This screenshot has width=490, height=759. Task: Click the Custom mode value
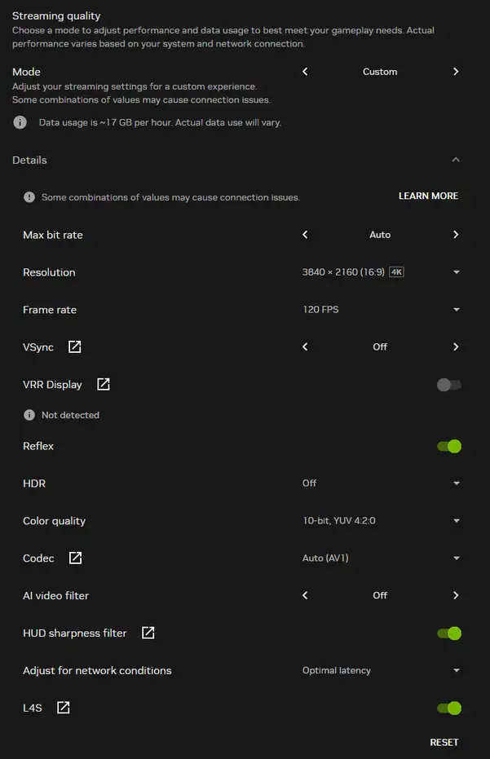point(380,72)
